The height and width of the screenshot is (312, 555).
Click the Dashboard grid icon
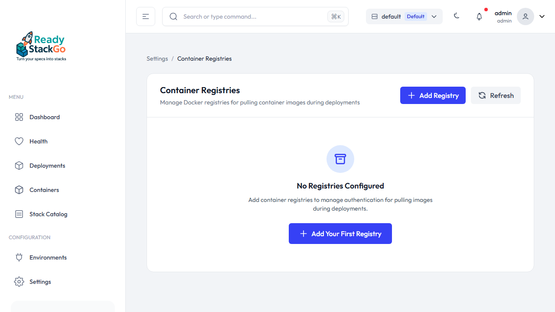coord(19,117)
